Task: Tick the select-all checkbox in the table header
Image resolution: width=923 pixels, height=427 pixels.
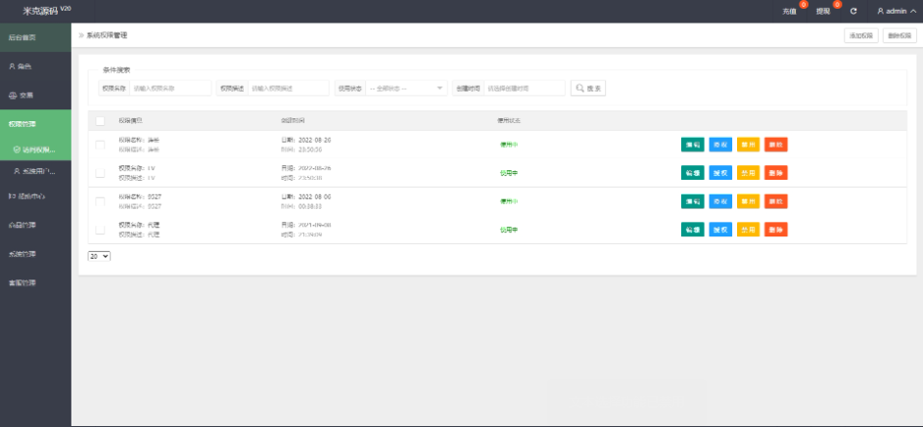Action: coord(100,121)
